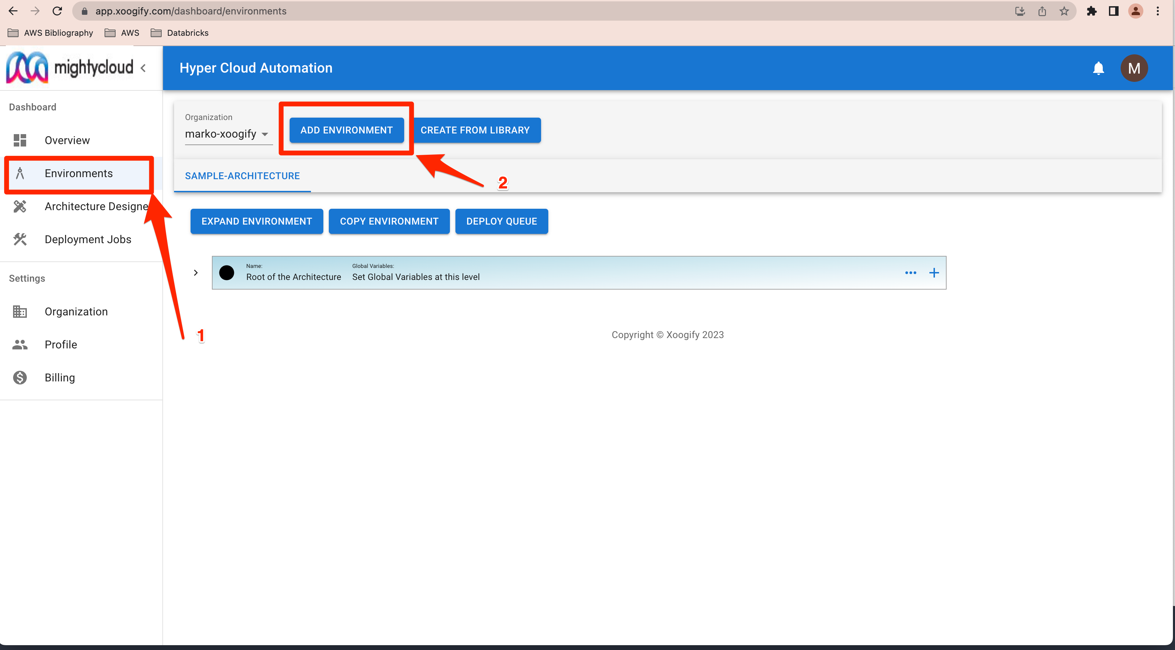Go to Deployment Jobs page
1175x650 pixels.
point(88,239)
